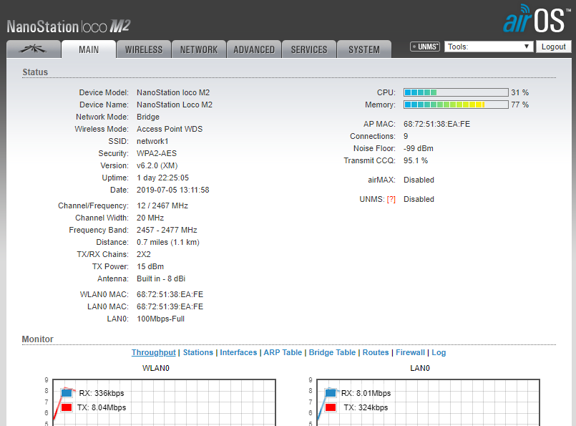Click the LAN0 red TX legend square
This screenshot has width=576, height=426.
[331, 407]
